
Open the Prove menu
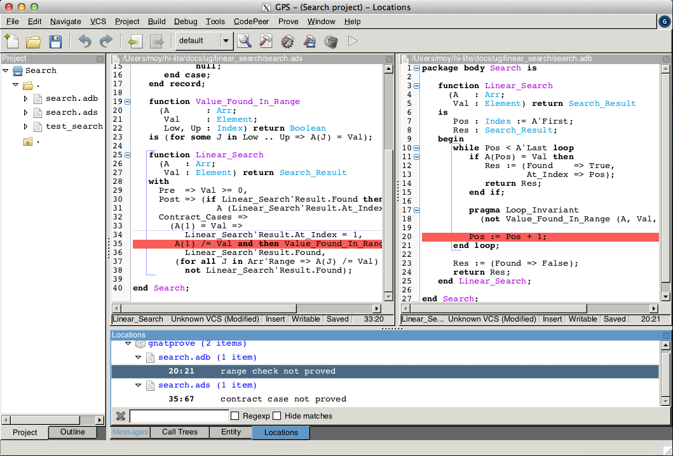pyautogui.click(x=288, y=22)
